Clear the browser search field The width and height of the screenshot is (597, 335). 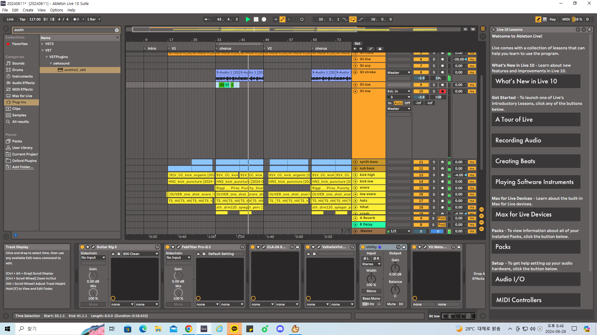117,30
